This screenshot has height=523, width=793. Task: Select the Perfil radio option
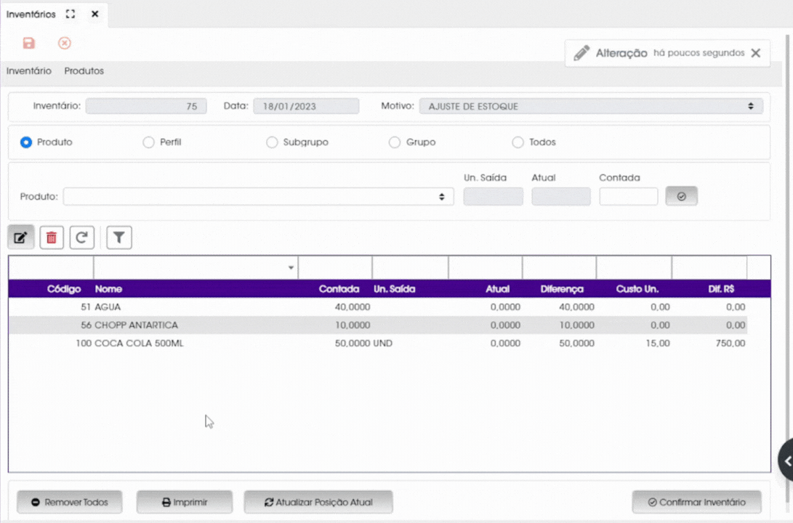tap(148, 142)
